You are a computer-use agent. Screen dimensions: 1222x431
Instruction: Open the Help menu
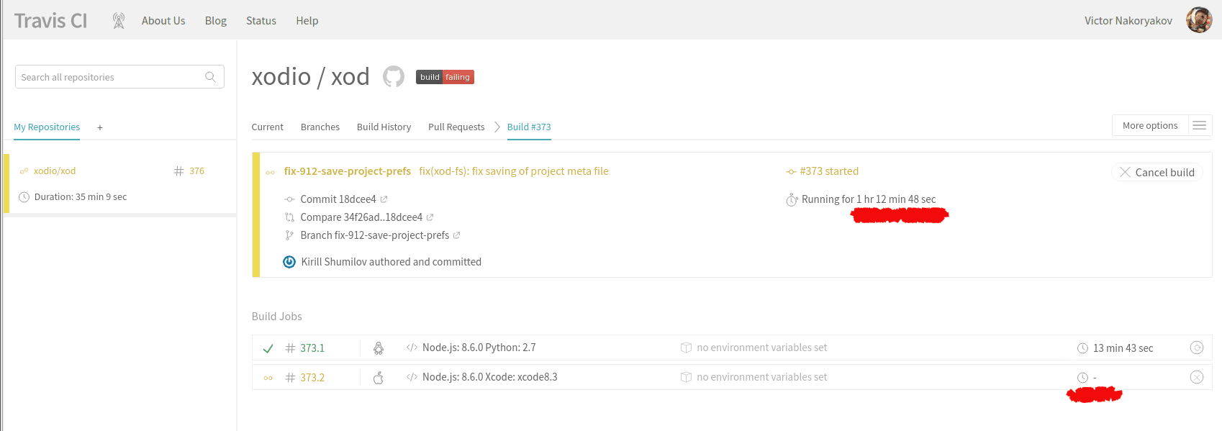[x=307, y=21]
